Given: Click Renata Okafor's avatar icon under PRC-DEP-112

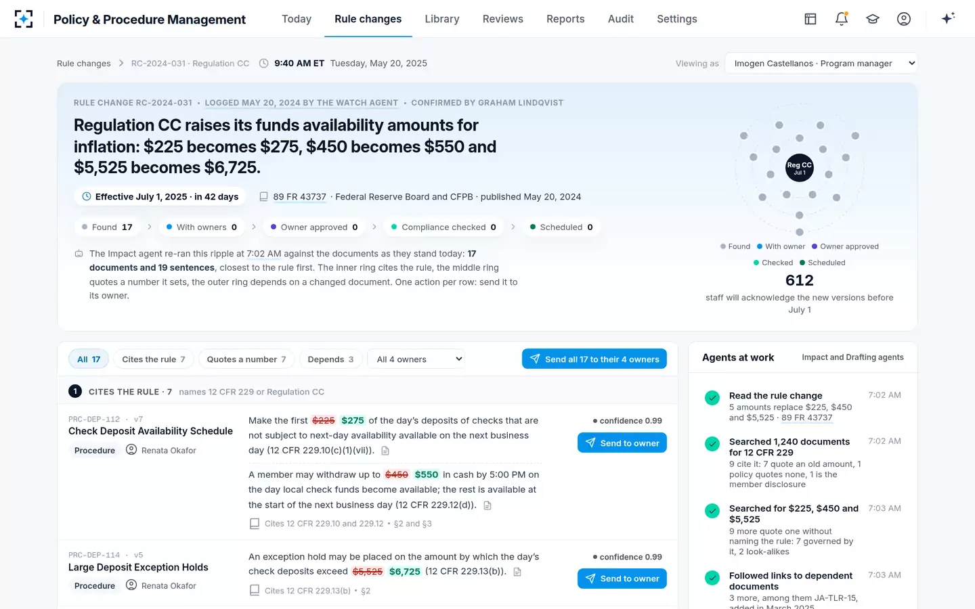Looking at the screenshot, I should pos(131,450).
